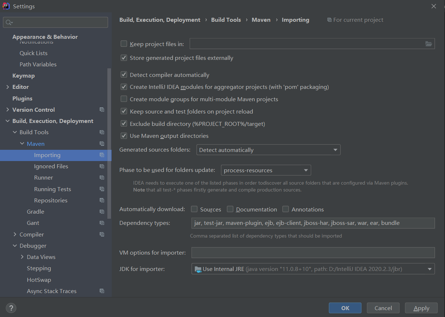
Task: Click the per-project settings icon next to Async Stack Traces
Action: pyautogui.click(x=102, y=291)
